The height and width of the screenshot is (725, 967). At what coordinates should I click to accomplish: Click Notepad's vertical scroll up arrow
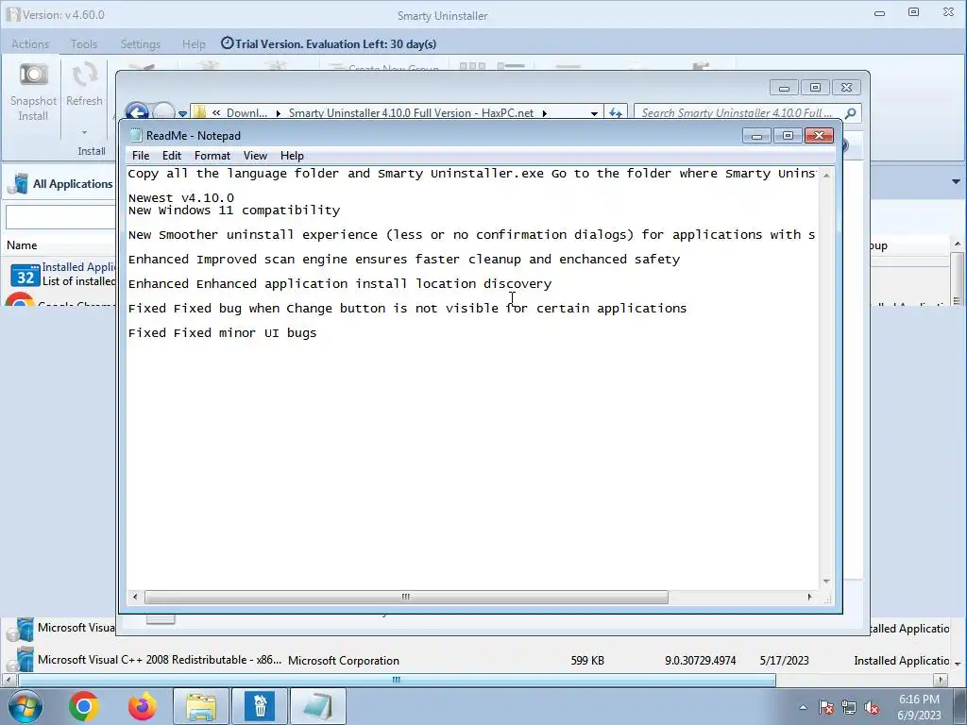pyautogui.click(x=826, y=175)
